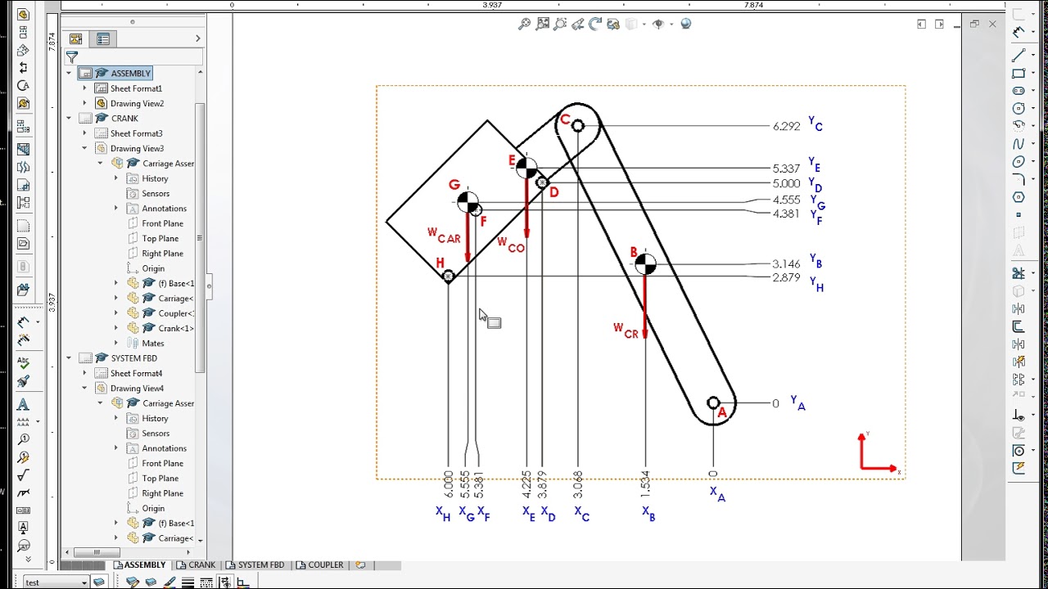This screenshot has width=1048, height=589.
Task: Click the Rotate View icon
Action: tap(595, 25)
